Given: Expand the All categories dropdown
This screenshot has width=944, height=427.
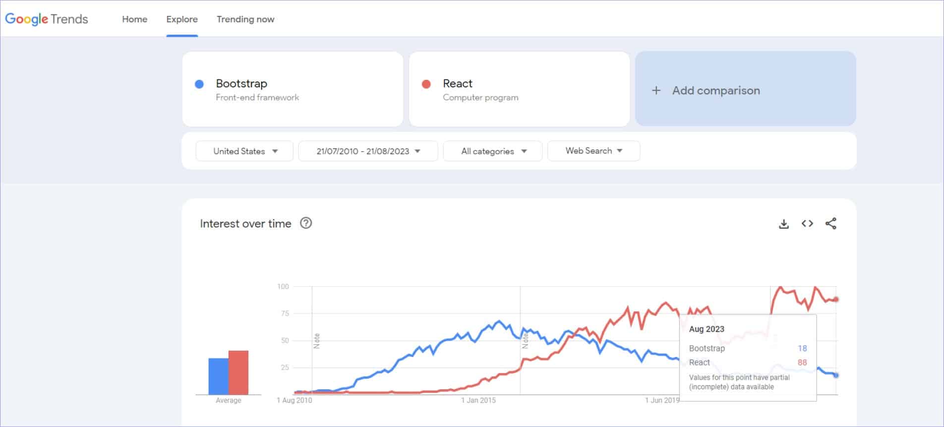Looking at the screenshot, I should click(x=493, y=151).
